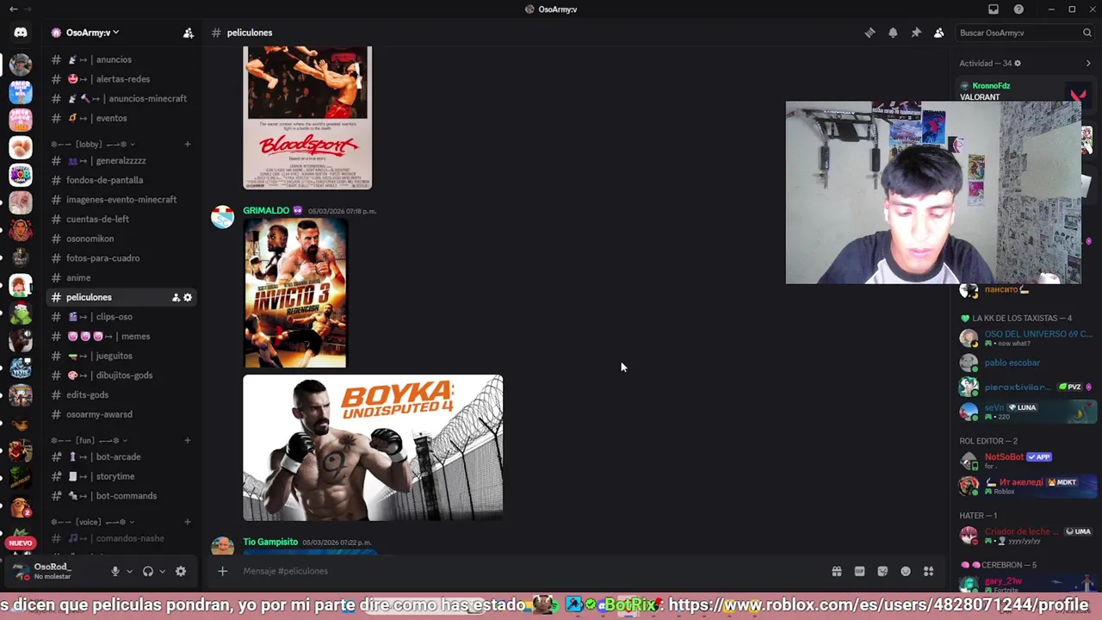Add channel to voice category plus icon
Viewport: 1102px width, 620px height.
click(x=188, y=522)
